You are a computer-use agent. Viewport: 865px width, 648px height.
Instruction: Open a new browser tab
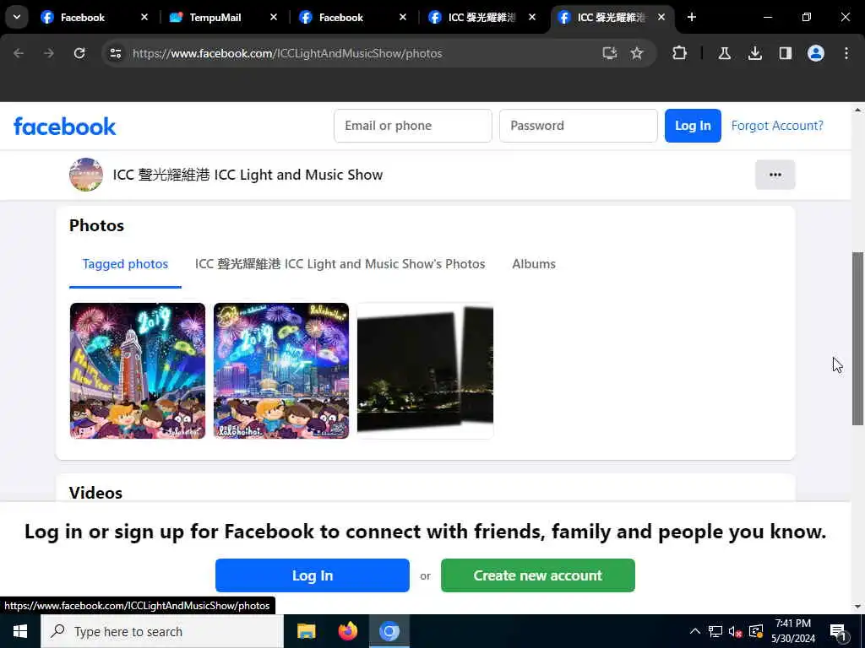point(691,17)
